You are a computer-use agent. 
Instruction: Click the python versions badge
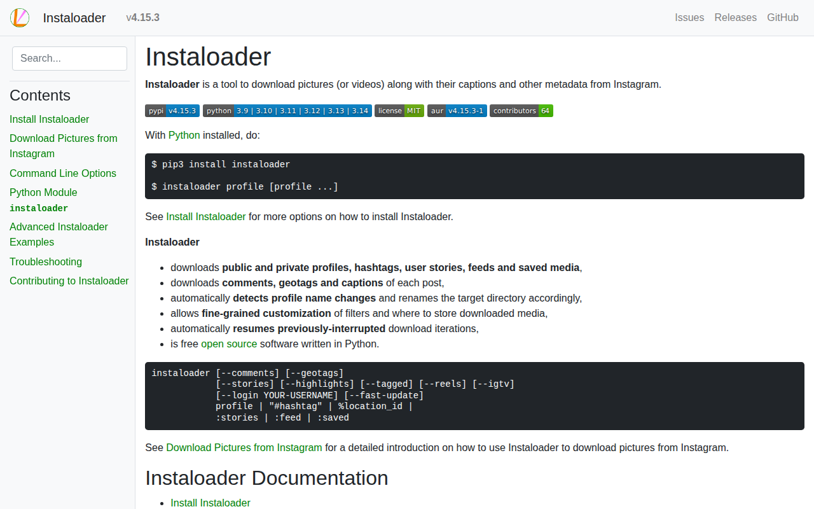(x=287, y=111)
